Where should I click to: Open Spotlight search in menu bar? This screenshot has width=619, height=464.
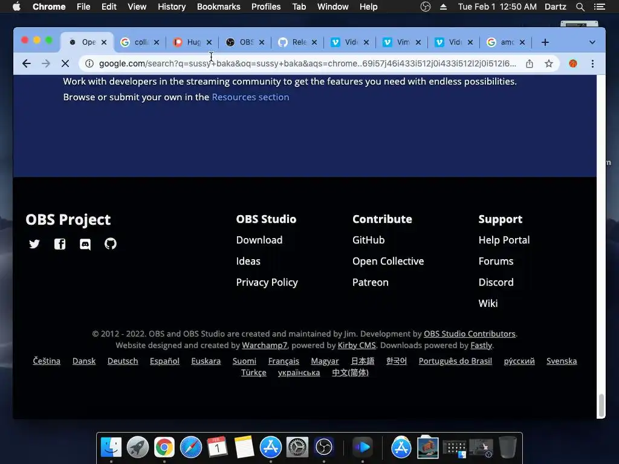tap(580, 7)
